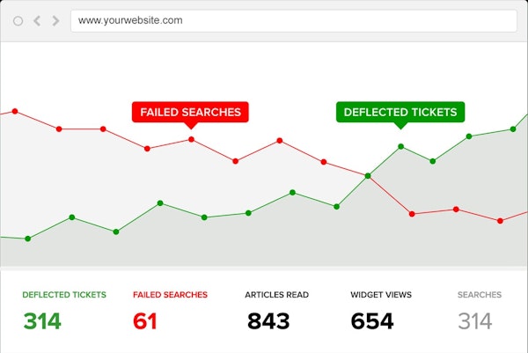Viewport: 528px width, 353px height.
Task: Click the point where red and green lines cross
Action: click(368, 175)
